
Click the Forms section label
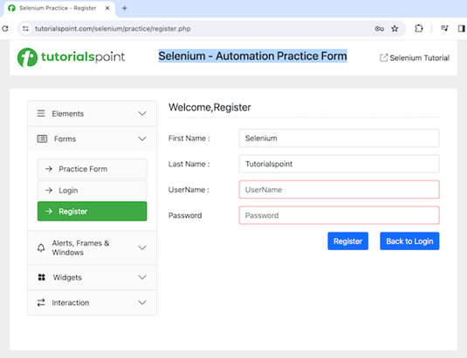65,138
